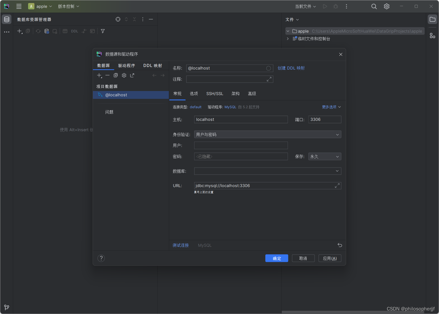
Task: Open the version control dropdown
Action: pos(69,6)
